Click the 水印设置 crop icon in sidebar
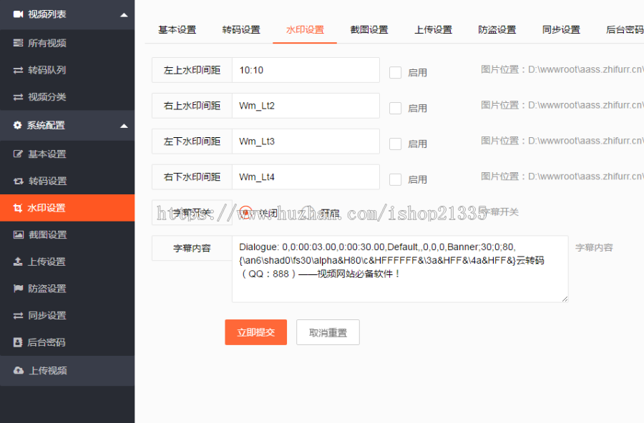 pos(18,208)
